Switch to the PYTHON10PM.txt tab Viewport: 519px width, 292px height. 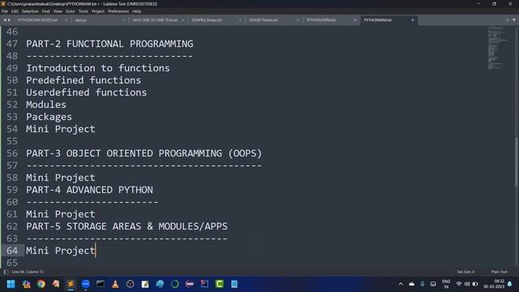pyautogui.click(x=321, y=20)
